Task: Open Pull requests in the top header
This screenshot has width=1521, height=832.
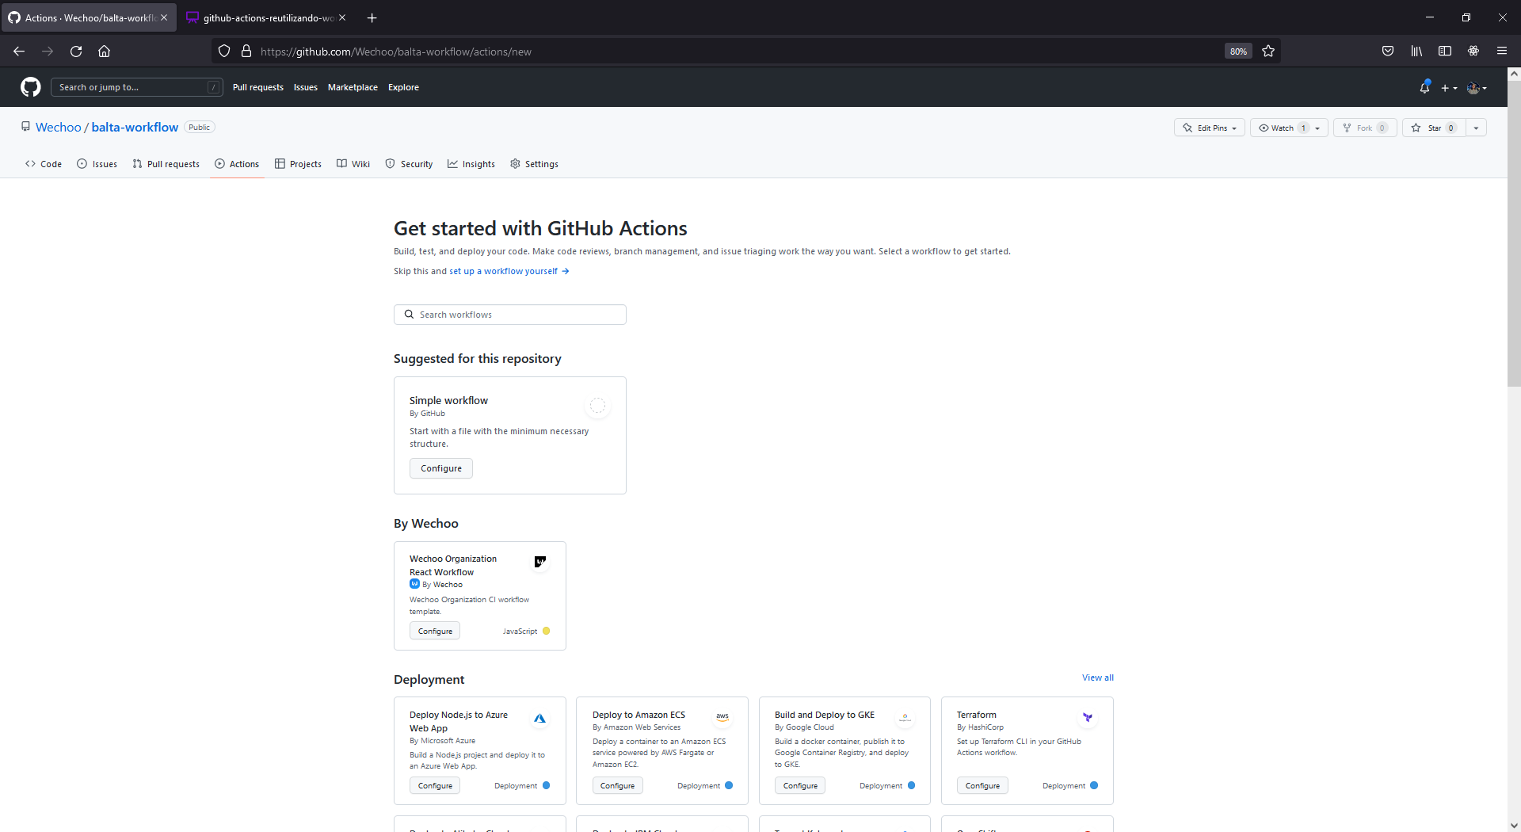Action: coord(257,87)
